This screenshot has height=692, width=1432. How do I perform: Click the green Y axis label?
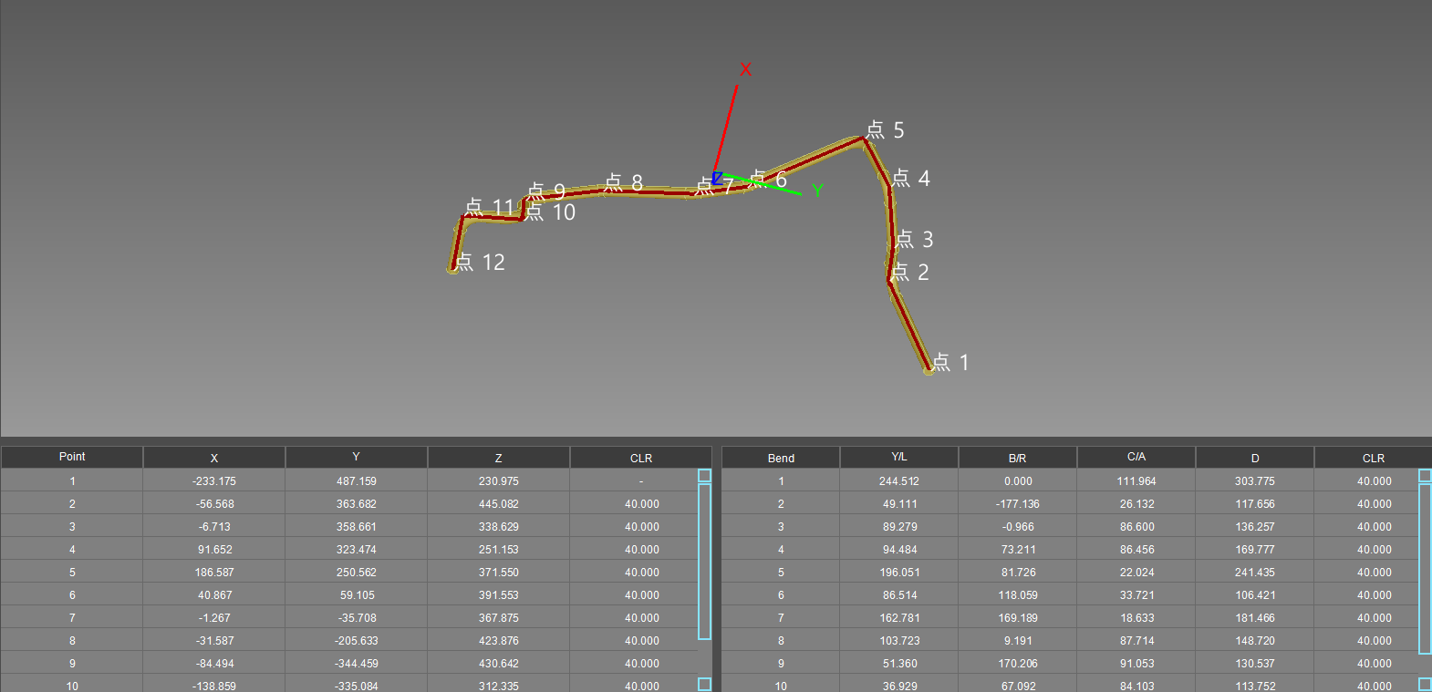tap(817, 190)
